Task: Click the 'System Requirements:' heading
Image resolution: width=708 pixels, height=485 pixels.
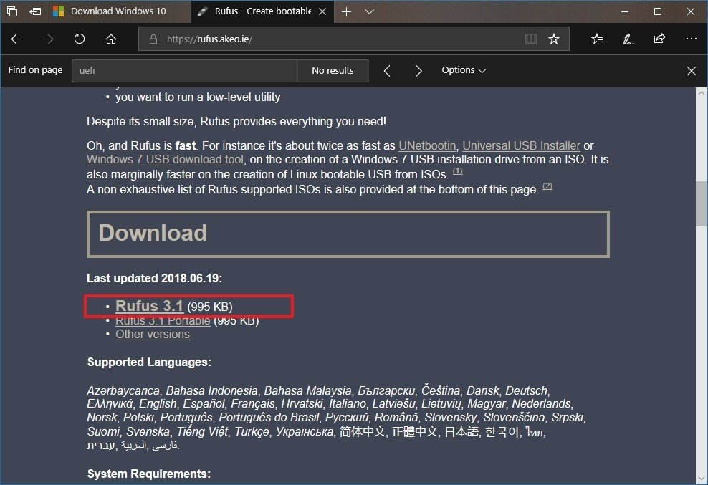Action: click(x=148, y=474)
